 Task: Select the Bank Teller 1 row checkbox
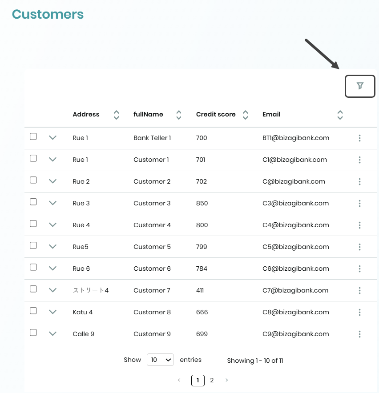33,136
